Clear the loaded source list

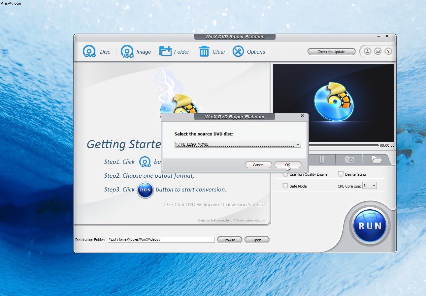pyautogui.click(x=212, y=52)
